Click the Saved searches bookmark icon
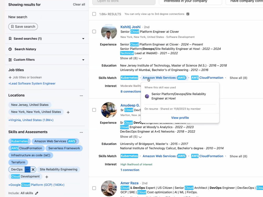263x197 pixels. click(x=10, y=39)
